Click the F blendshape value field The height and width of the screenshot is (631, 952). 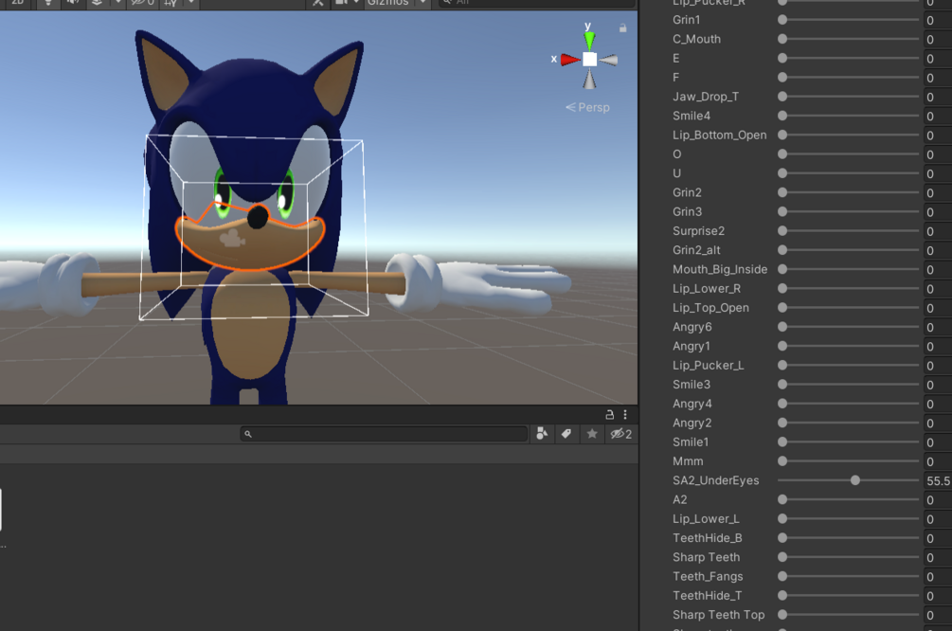click(938, 77)
